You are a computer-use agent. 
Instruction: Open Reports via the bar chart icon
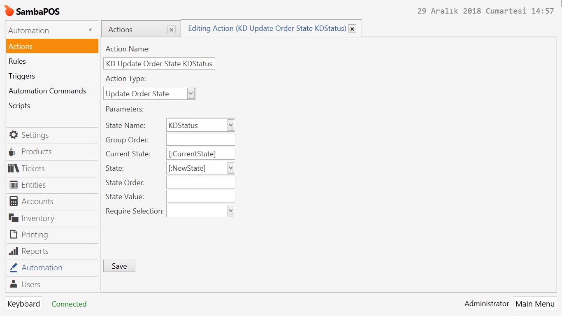(x=14, y=251)
